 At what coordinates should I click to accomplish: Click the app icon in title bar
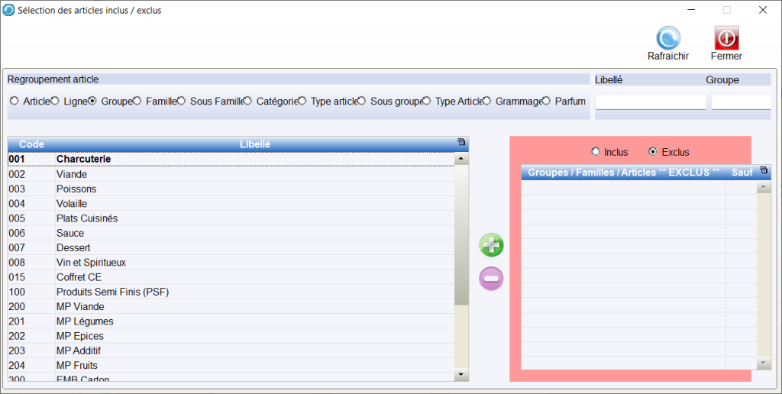click(x=9, y=11)
